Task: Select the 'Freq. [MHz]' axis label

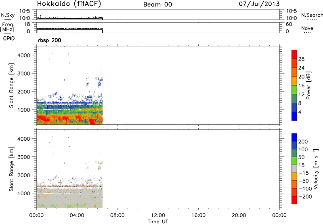Action: [8, 27]
